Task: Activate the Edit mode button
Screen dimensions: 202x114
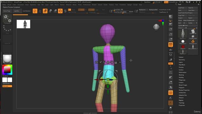Action: pyautogui.click(x=35, y=11)
